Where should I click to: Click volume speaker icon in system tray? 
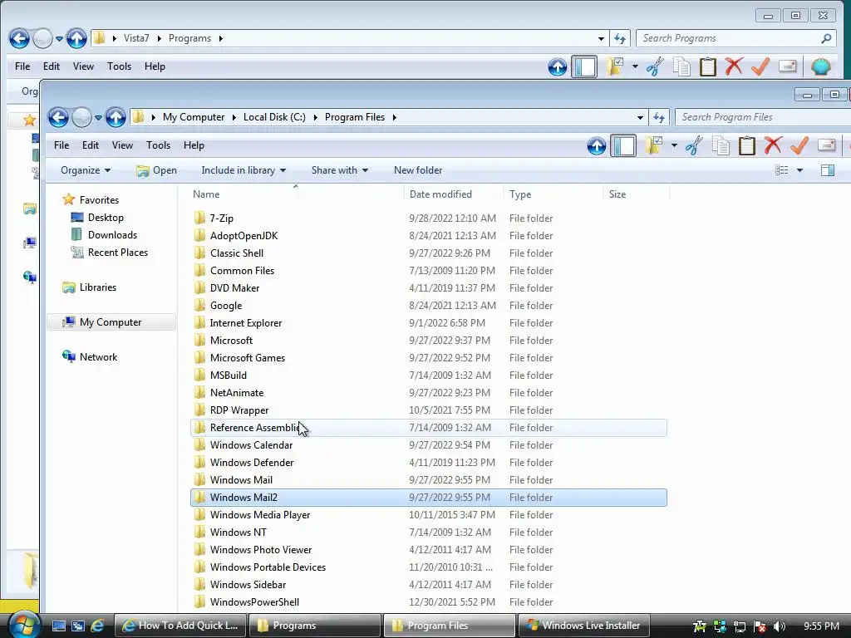coord(780,626)
